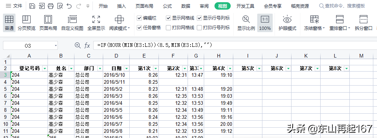Open the 公式 ribbon tab

coord(167,6)
